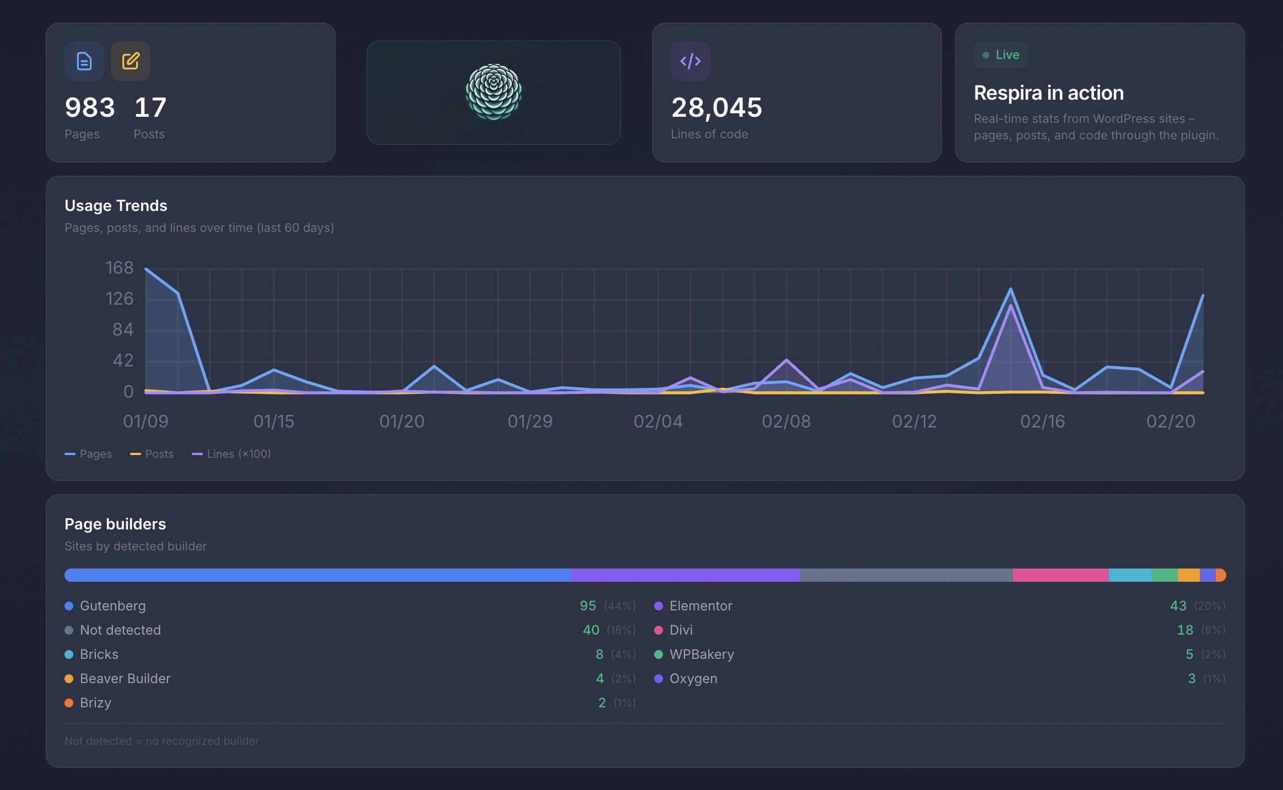
Task: Click the 28,045 Lines of code figure
Action: pyautogui.click(x=716, y=108)
